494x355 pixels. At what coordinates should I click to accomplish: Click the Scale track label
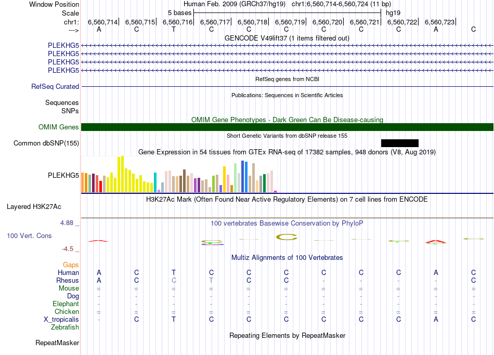coord(70,13)
